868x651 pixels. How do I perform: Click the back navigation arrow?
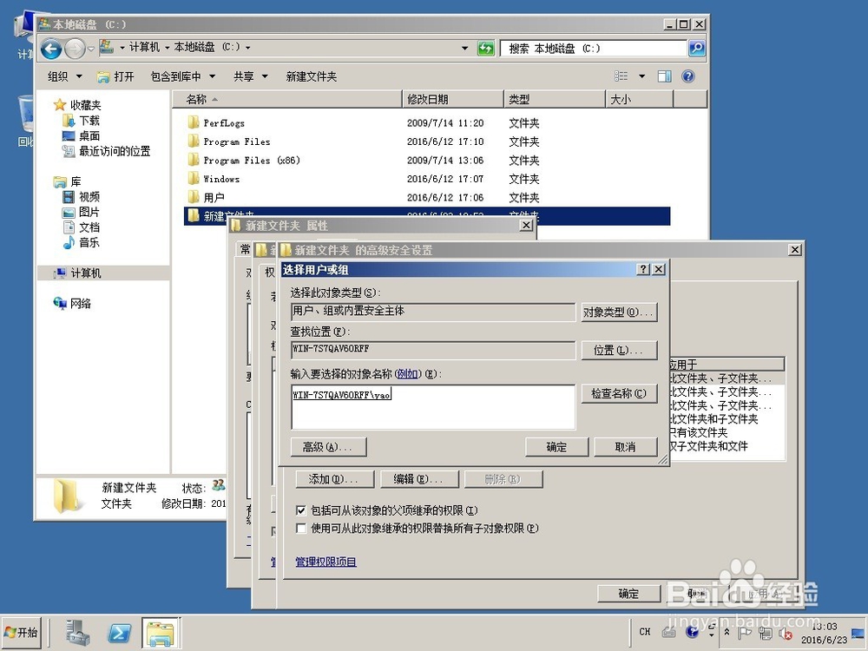pos(52,49)
